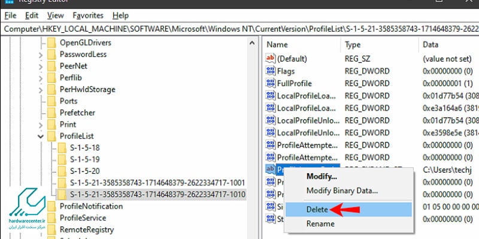Click the Print folder icon
479x239 pixels.
(51, 124)
